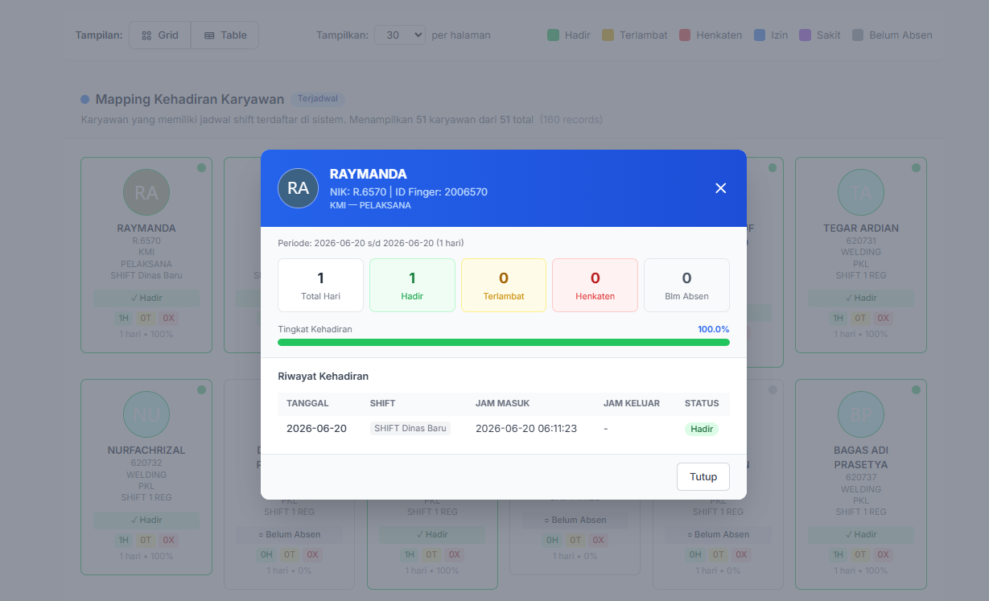Click the SHIFT column header
The image size is (989, 601).
tap(383, 403)
